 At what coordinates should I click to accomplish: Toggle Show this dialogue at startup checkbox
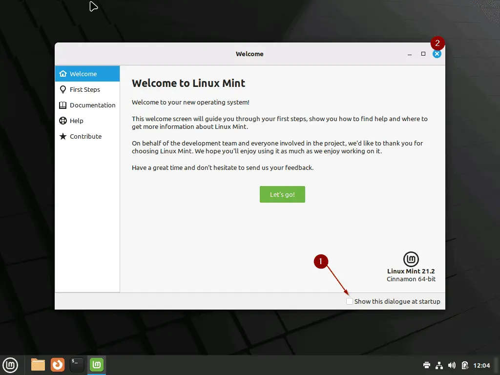tap(350, 301)
